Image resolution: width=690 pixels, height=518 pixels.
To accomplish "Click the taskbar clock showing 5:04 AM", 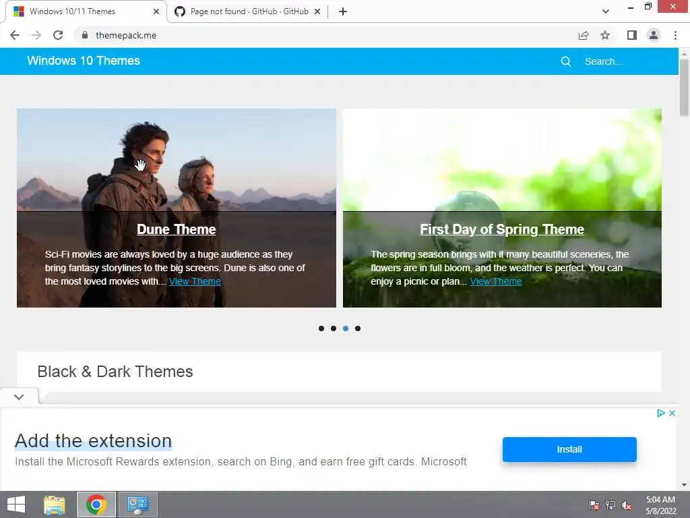I will [660, 505].
